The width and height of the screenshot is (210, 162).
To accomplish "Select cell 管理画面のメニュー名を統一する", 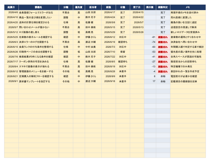I will 39,71.
